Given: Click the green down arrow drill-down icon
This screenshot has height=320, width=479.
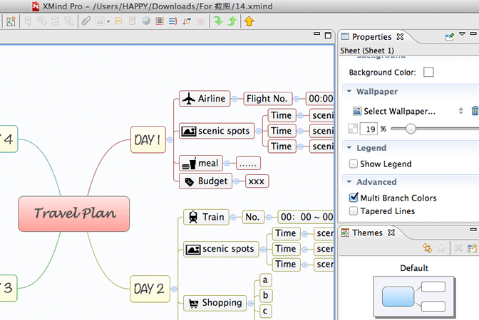Looking at the screenshot, I should (218, 21).
